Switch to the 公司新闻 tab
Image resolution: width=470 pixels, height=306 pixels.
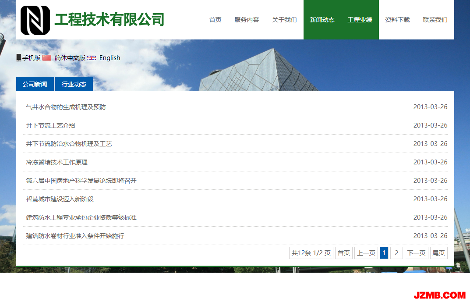click(35, 84)
